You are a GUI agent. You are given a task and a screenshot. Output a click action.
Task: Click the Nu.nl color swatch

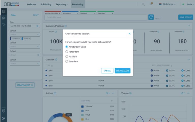coord(82,111)
